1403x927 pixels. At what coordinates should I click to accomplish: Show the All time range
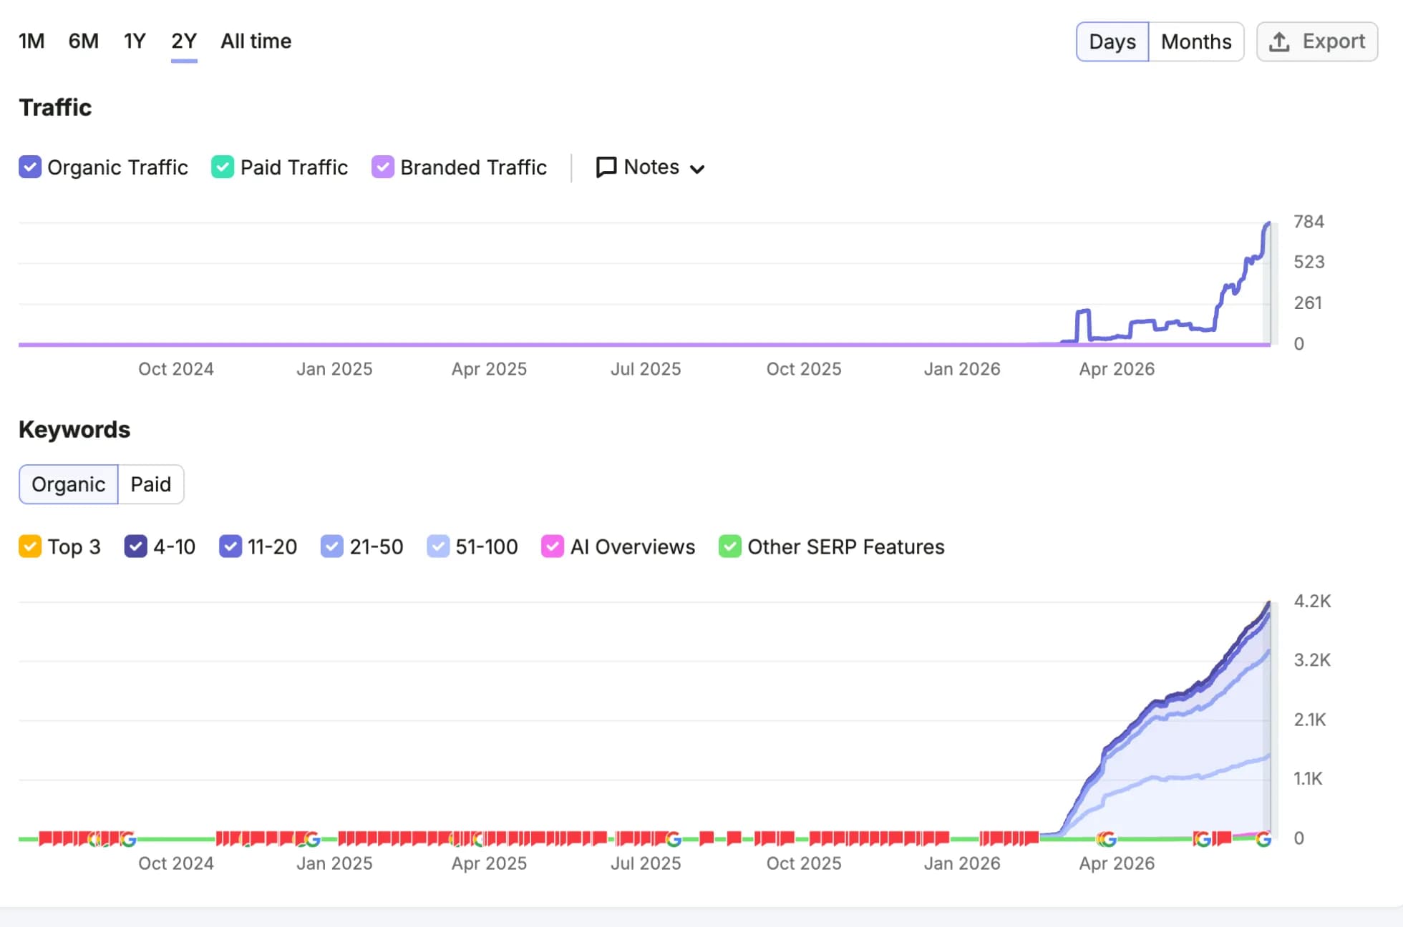pos(256,41)
